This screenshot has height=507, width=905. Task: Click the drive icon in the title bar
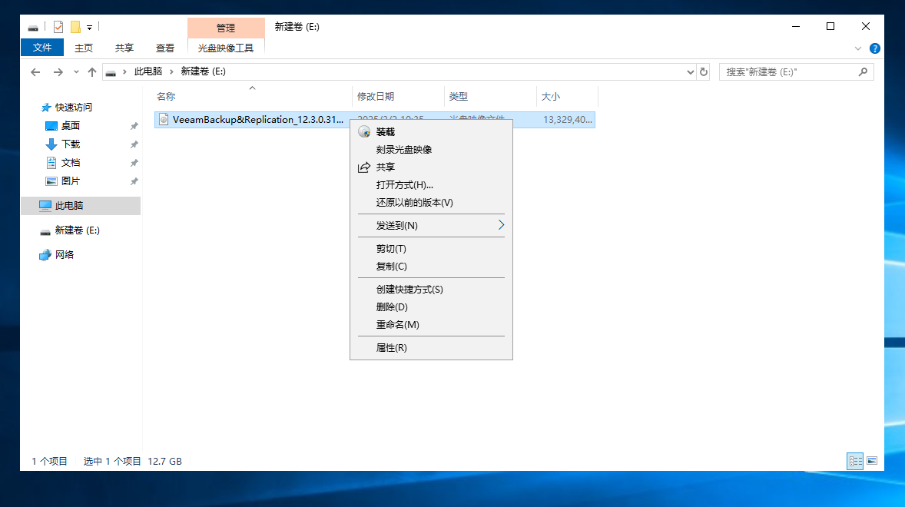pos(34,27)
